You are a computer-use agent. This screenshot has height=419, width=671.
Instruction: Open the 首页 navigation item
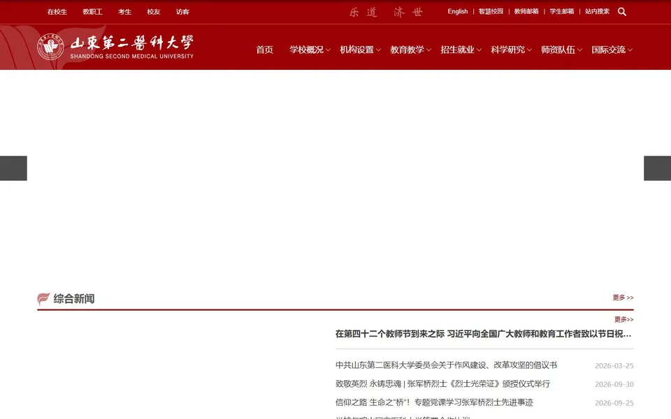pyautogui.click(x=264, y=50)
